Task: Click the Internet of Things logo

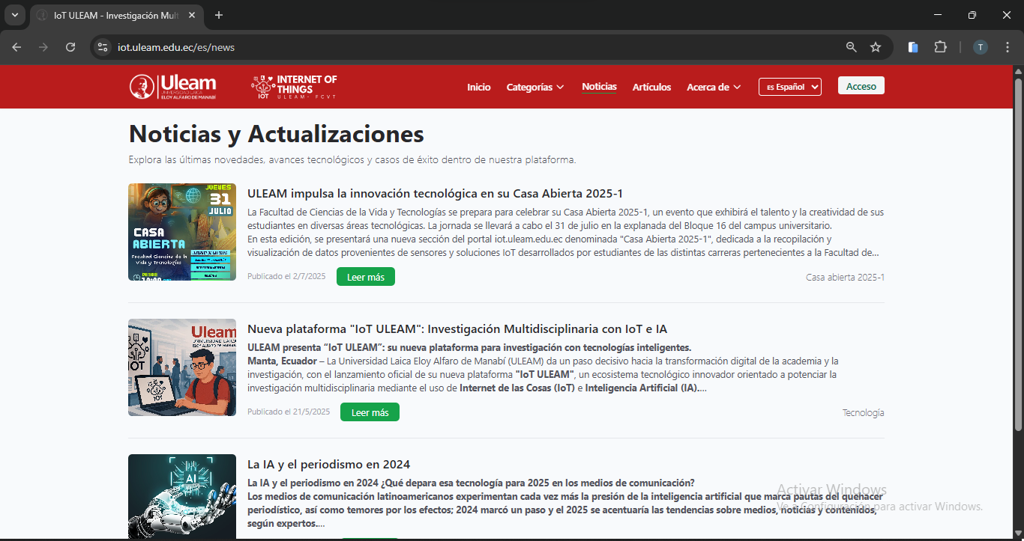Action: point(294,87)
